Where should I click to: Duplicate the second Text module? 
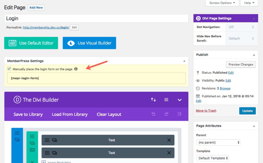(54, 153)
